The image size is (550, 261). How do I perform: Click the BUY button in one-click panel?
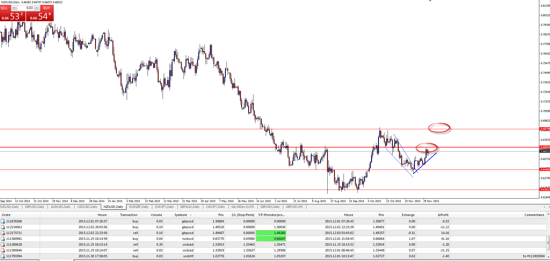47,8
